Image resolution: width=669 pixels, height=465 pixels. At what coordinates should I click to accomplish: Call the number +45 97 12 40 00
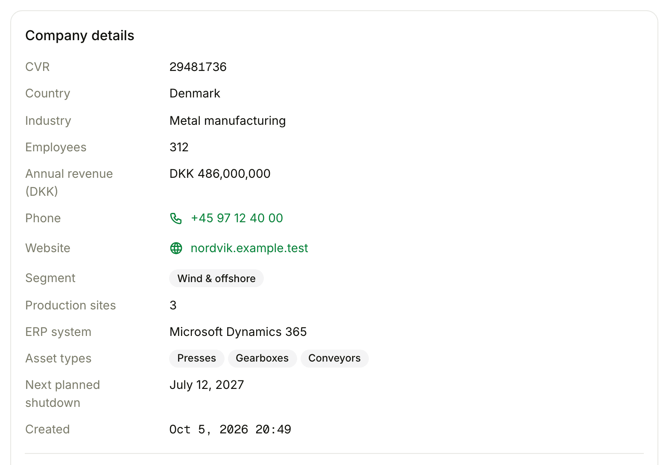[237, 218]
